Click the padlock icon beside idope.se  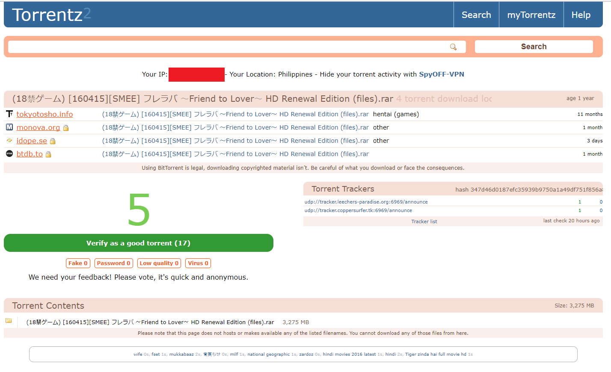pyautogui.click(x=53, y=141)
